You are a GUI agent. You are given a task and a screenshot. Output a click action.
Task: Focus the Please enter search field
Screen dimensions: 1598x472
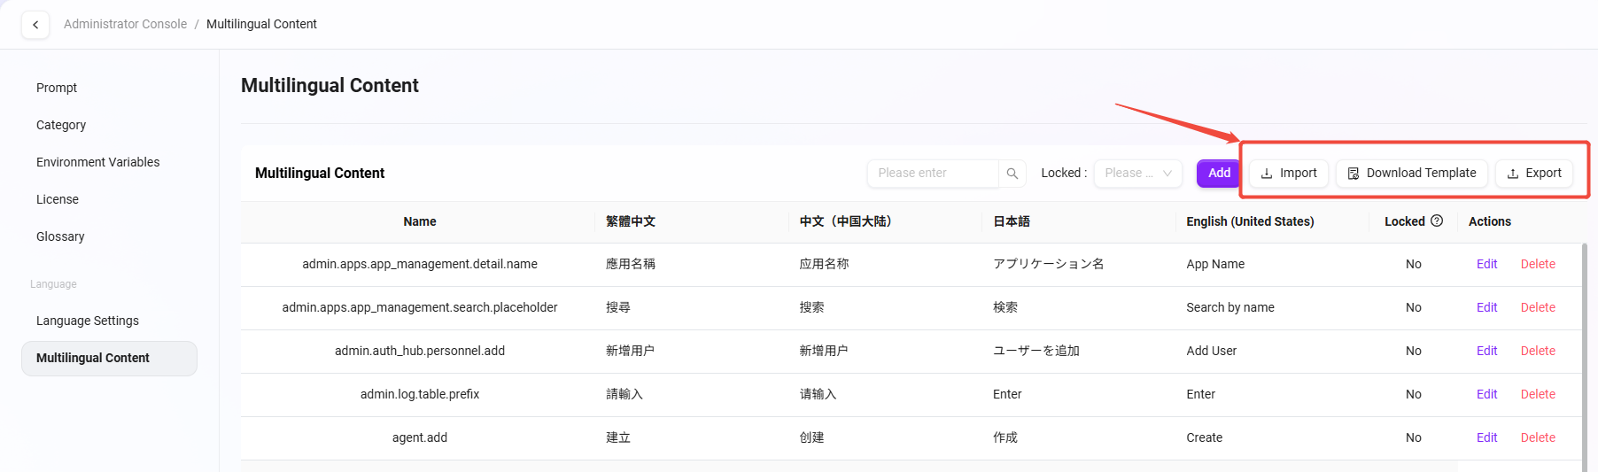point(933,174)
